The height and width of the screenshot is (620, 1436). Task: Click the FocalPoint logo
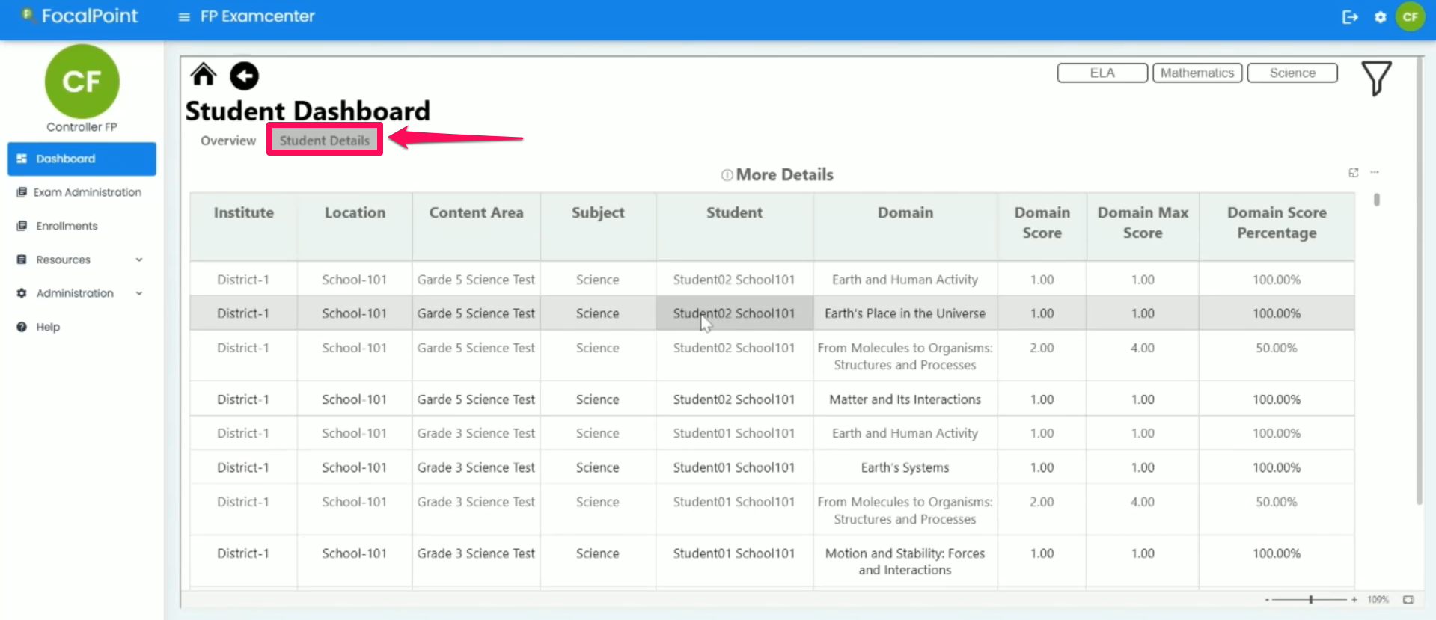click(x=79, y=16)
